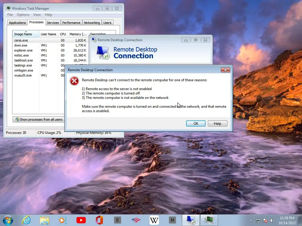Maximize the Remote Desktop Connection window
Viewport: 302px width, 226px height.
pyautogui.click(x=196, y=40)
